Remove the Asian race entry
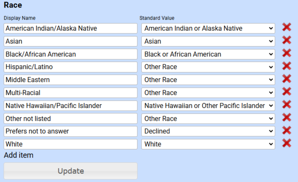 [x=287, y=40]
